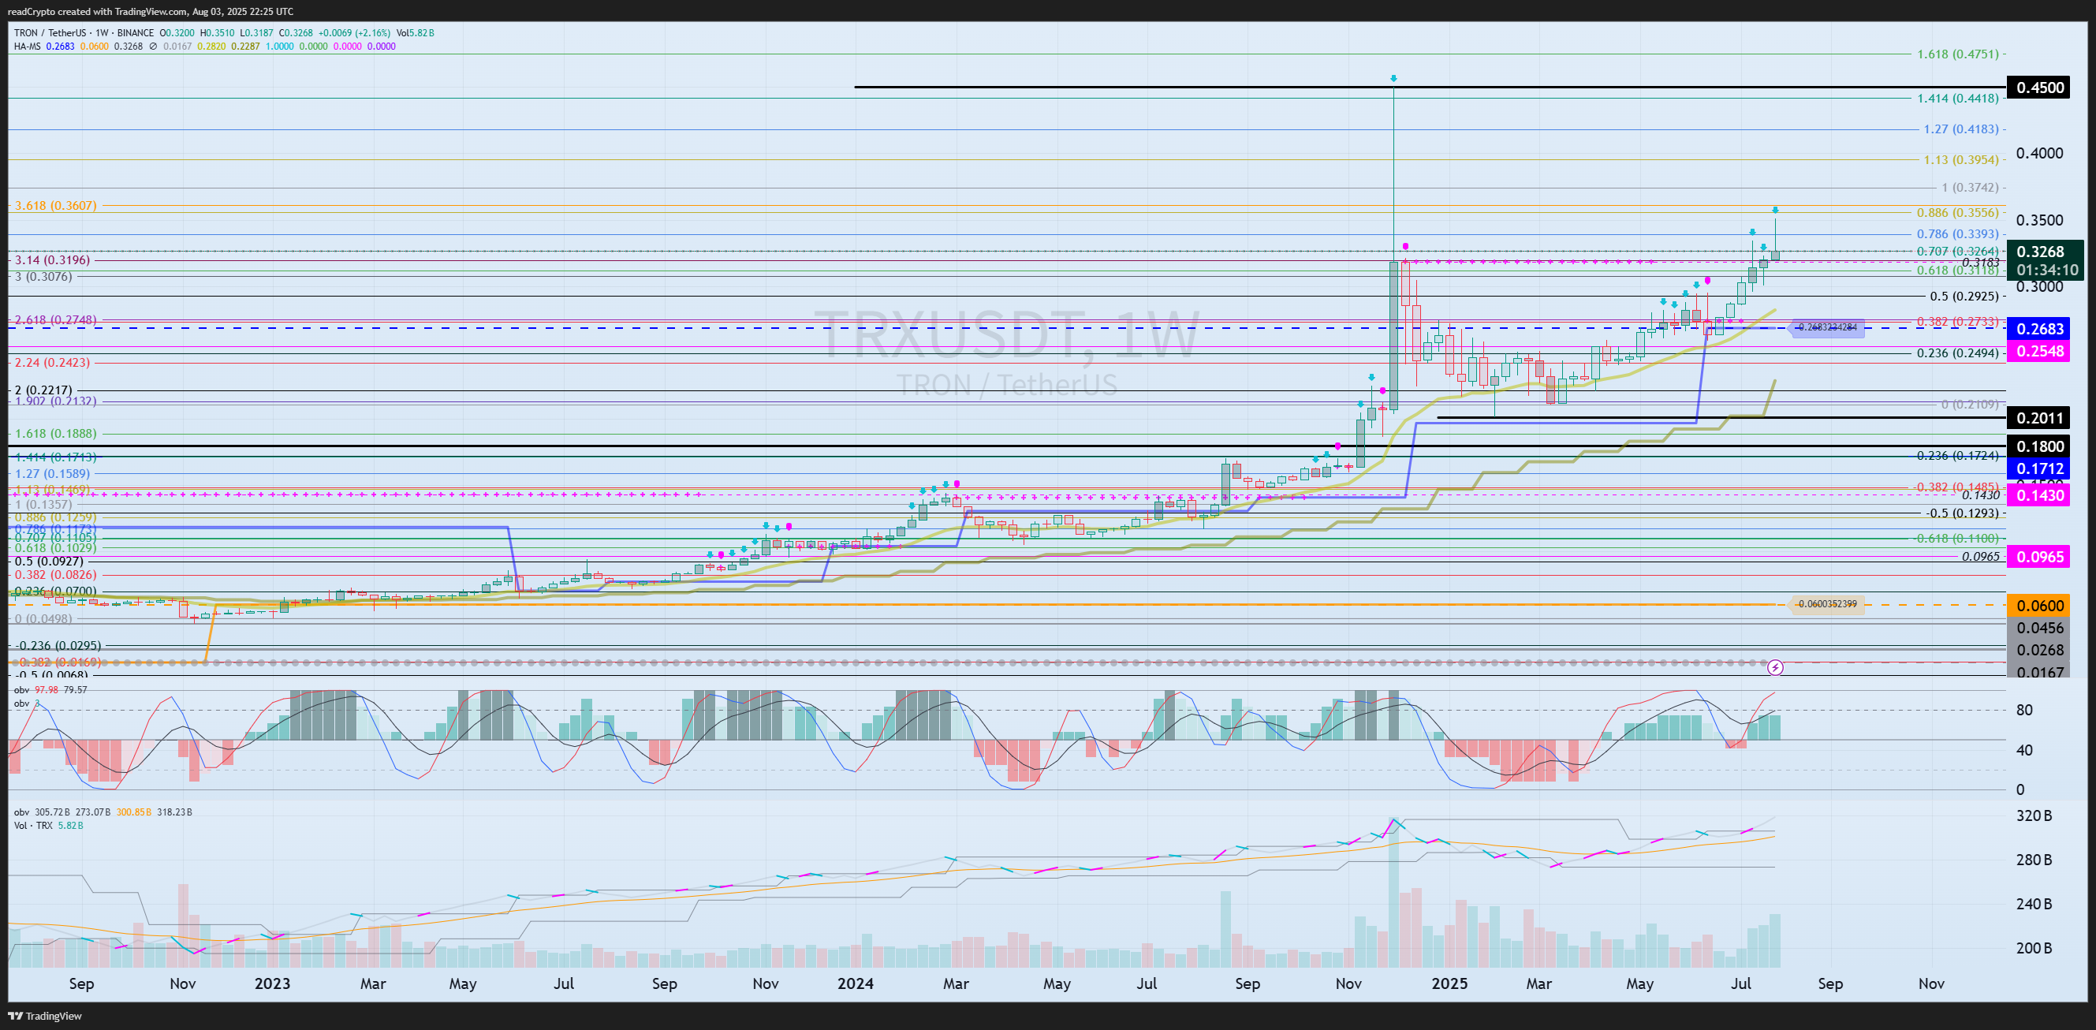Select the black 0.4500 price label

pos(2039,88)
